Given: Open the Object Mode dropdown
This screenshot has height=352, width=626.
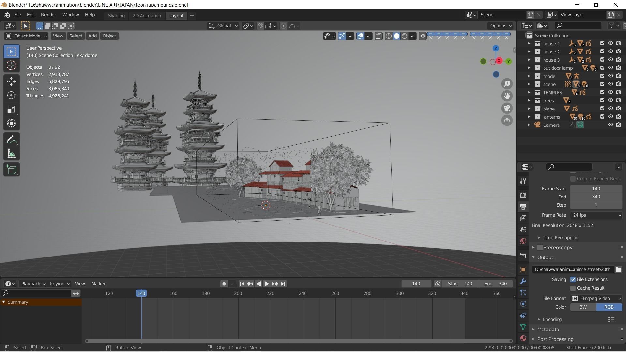Looking at the screenshot, I should pos(26,36).
